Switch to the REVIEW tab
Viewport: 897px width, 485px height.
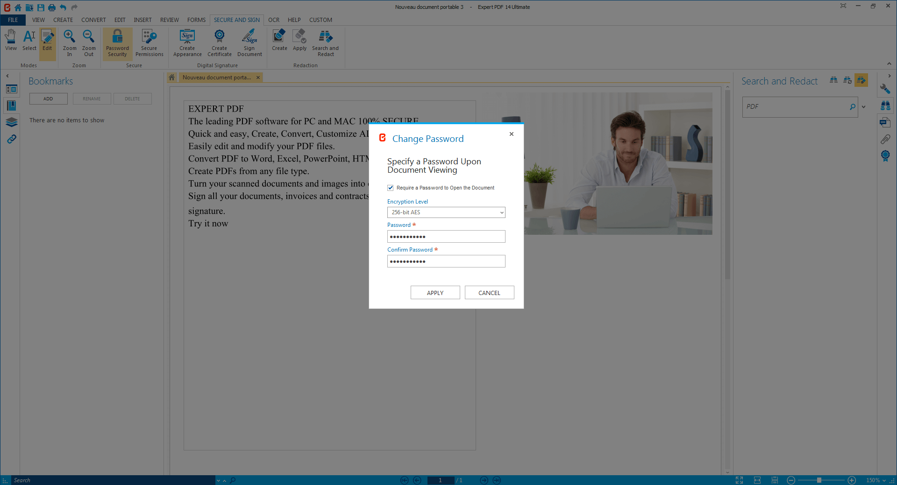coord(169,20)
